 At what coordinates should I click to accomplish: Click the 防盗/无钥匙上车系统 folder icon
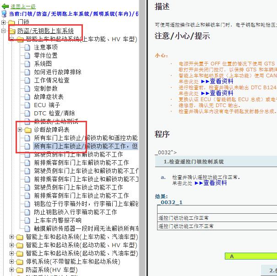(x=12, y=31)
